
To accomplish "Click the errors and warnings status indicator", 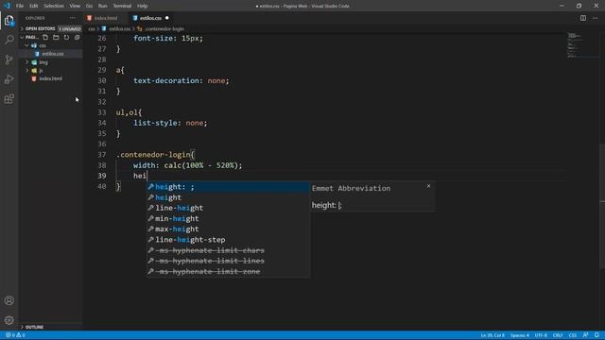I will (15, 335).
